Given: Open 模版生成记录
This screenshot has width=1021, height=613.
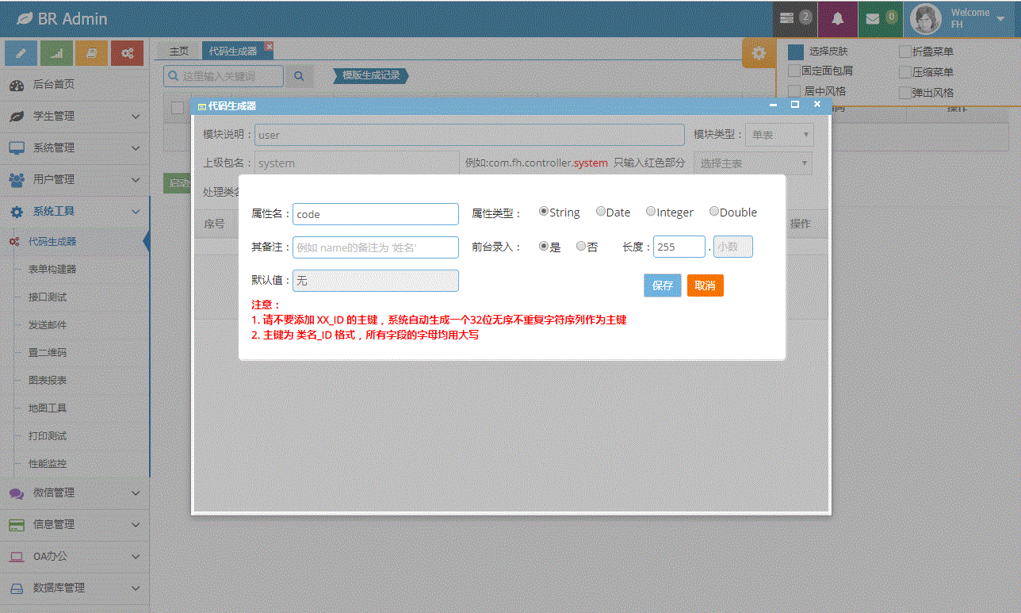Looking at the screenshot, I should pyautogui.click(x=371, y=75).
